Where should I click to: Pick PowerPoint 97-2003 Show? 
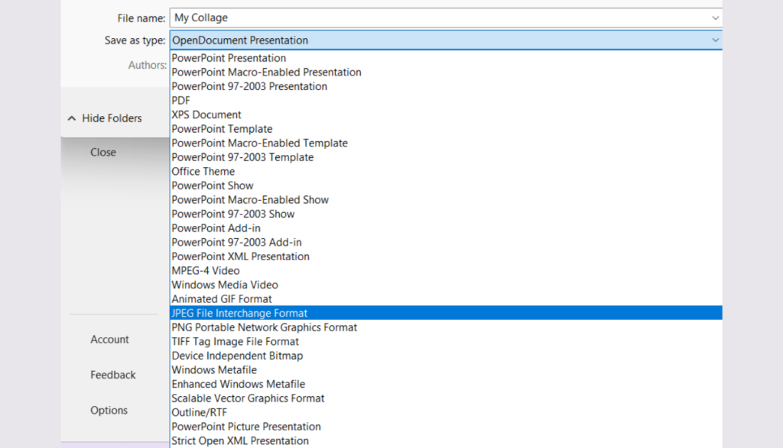(x=446, y=214)
